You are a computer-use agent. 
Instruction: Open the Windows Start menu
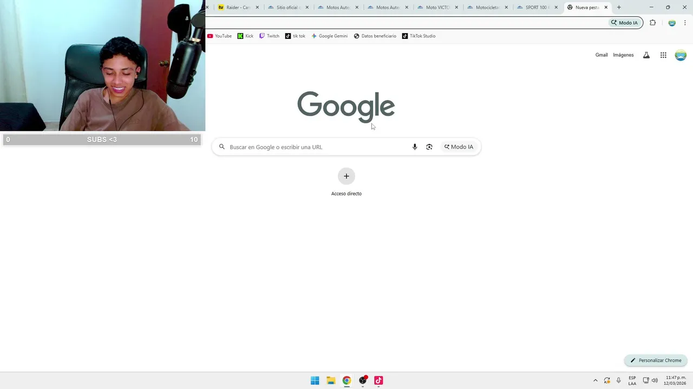point(315,380)
